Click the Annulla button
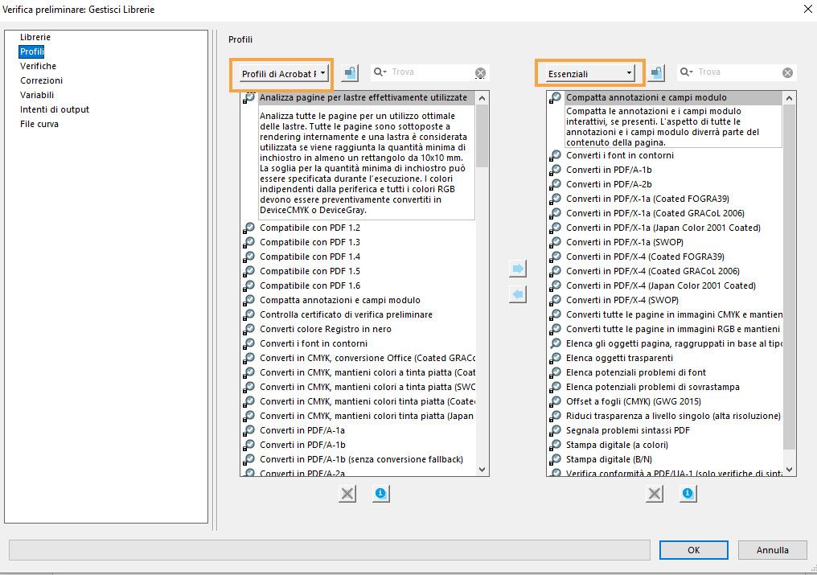Viewport: 817px width, 575px height. [772, 550]
